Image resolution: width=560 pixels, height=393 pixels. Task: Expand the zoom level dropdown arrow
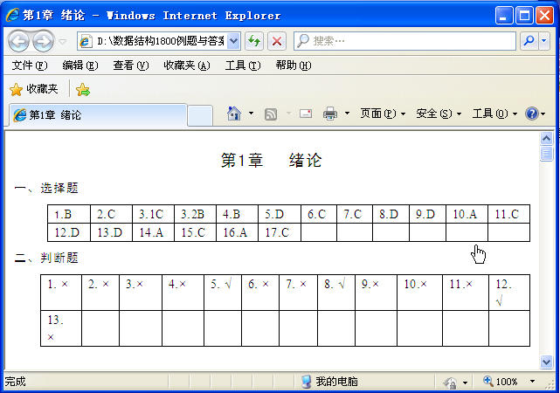tap(532, 382)
